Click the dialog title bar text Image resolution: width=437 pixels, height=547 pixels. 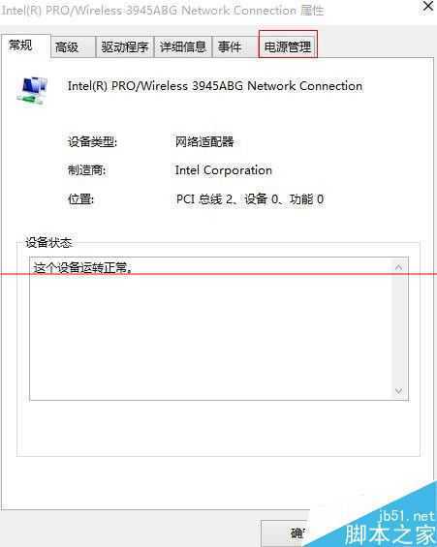[x=163, y=11]
